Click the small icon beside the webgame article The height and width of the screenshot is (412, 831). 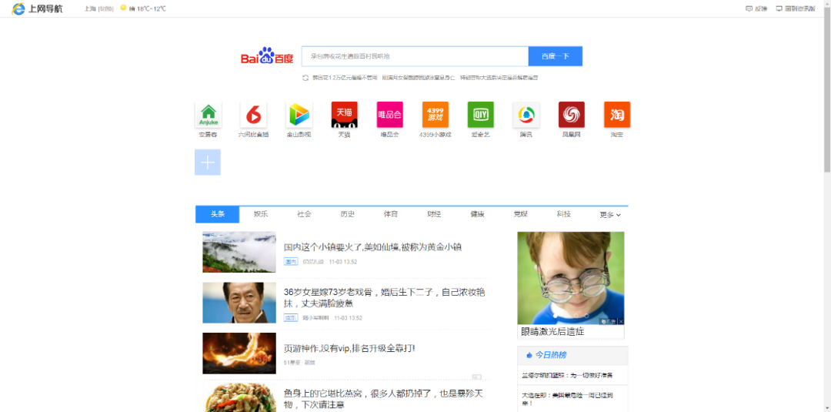point(476,377)
